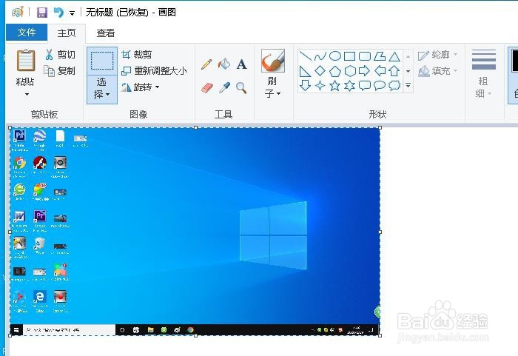This screenshot has width=518, height=356.
Task: Open the 粗细 line thickness dropdown
Action: [x=483, y=74]
